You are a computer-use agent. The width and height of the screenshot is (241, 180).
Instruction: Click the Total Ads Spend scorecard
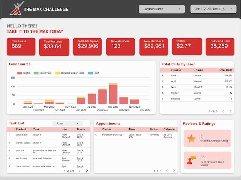click(x=87, y=47)
